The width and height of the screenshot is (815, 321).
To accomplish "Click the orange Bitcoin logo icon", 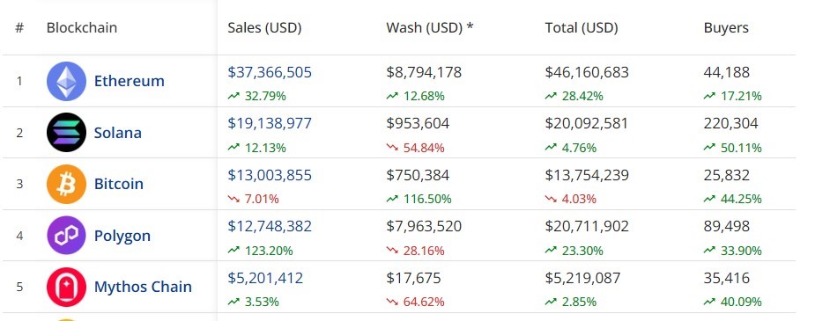I will (x=66, y=184).
